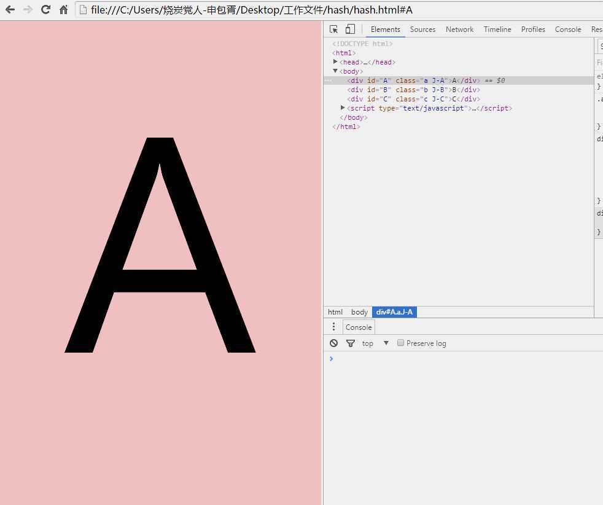
Task: Select the opening <html> tag row
Action: [344, 53]
